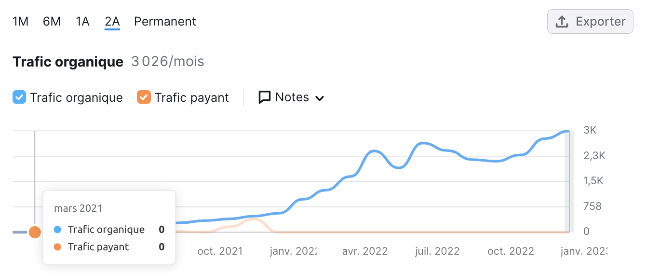This screenshot has width=646, height=273.
Task: Uncheck the Trafic payant checkbox
Action: (144, 97)
